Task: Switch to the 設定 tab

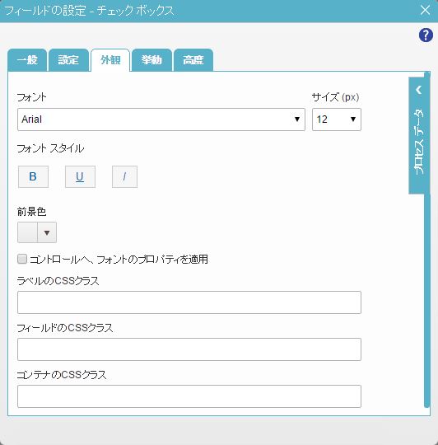Action: click(x=68, y=60)
